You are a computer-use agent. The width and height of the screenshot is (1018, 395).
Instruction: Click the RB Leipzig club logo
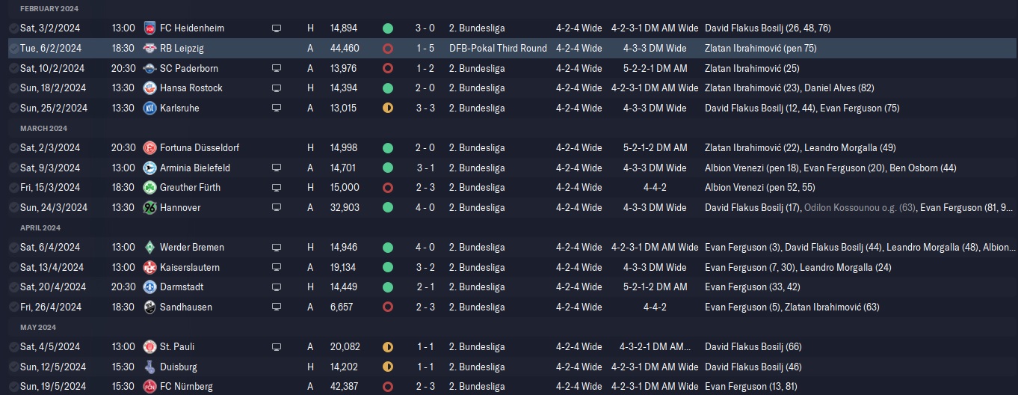coord(149,49)
